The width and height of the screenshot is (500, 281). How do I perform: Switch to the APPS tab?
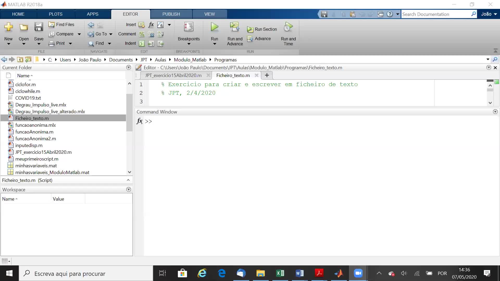(x=93, y=14)
